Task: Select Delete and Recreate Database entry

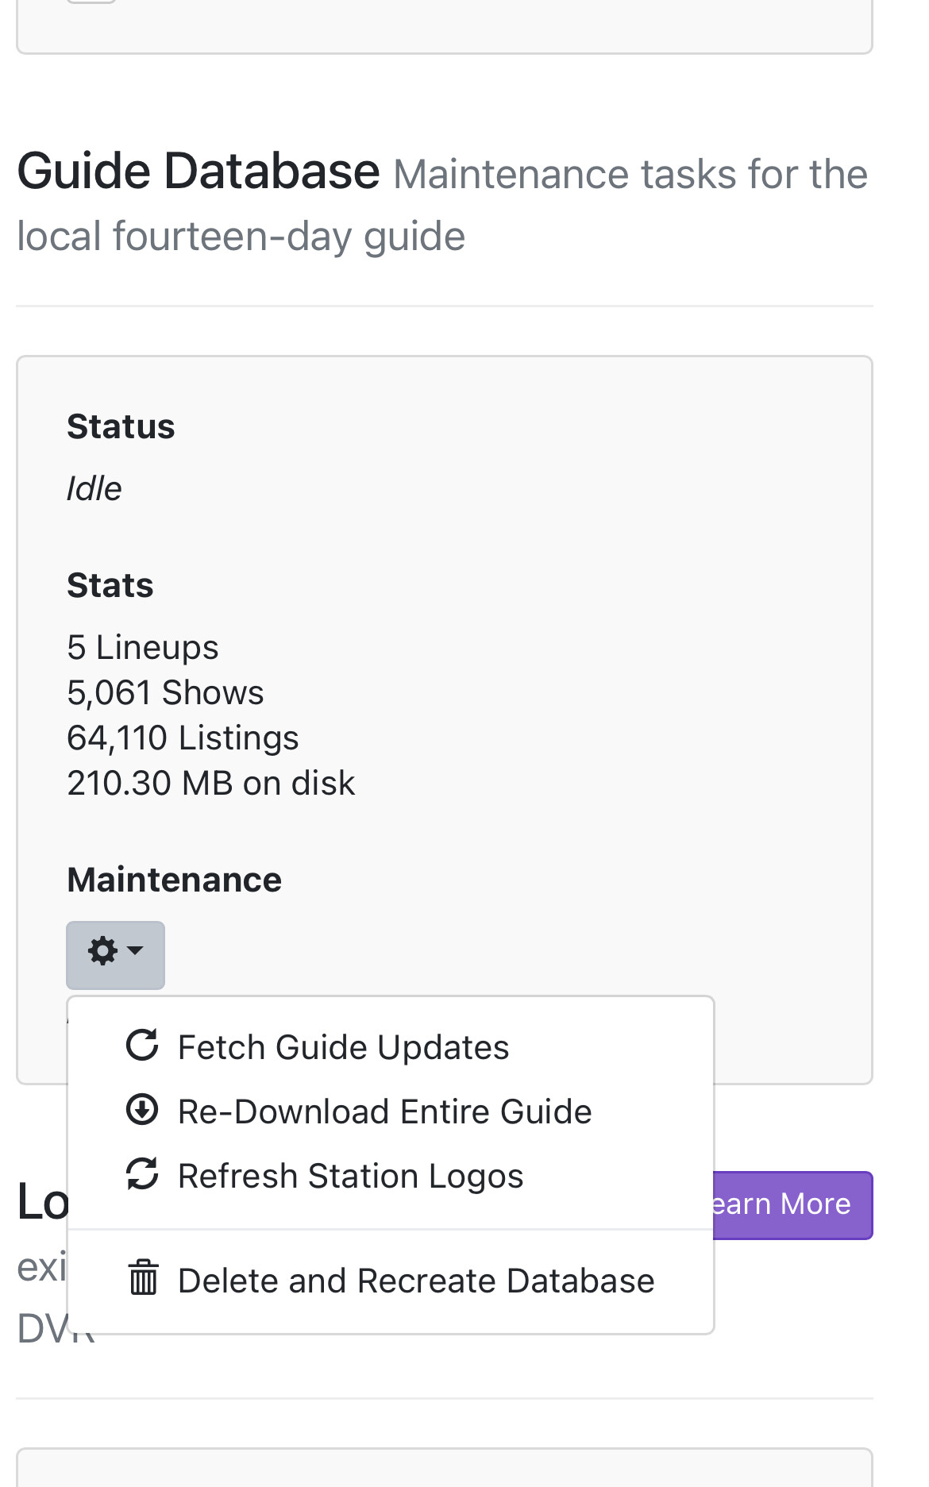Action: (x=416, y=1281)
